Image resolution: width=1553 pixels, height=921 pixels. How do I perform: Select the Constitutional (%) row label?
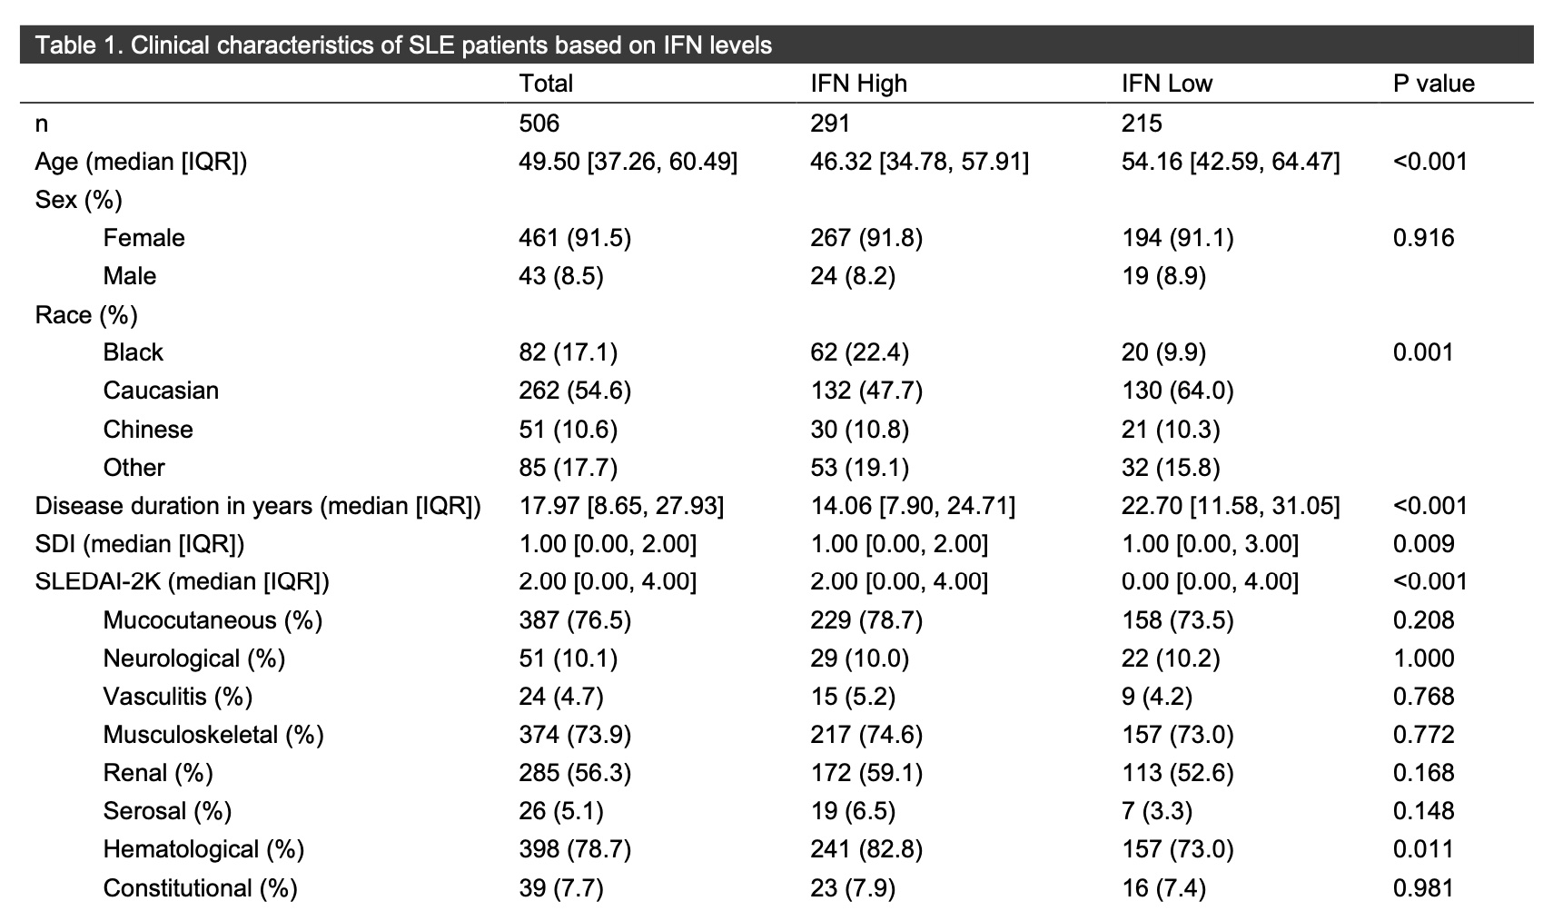point(200,888)
